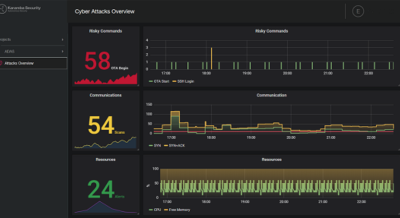Viewport: 400px width, 218px height.
Task: Expand the ADAS submenu chevron
Action: (63, 52)
